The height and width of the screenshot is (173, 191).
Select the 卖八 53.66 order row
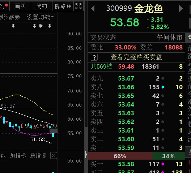pos(136,87)
